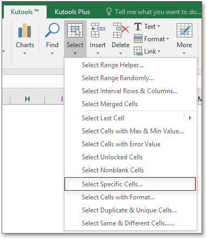Open the More tools icon
The image size is (207, 239).
(184, 30)
